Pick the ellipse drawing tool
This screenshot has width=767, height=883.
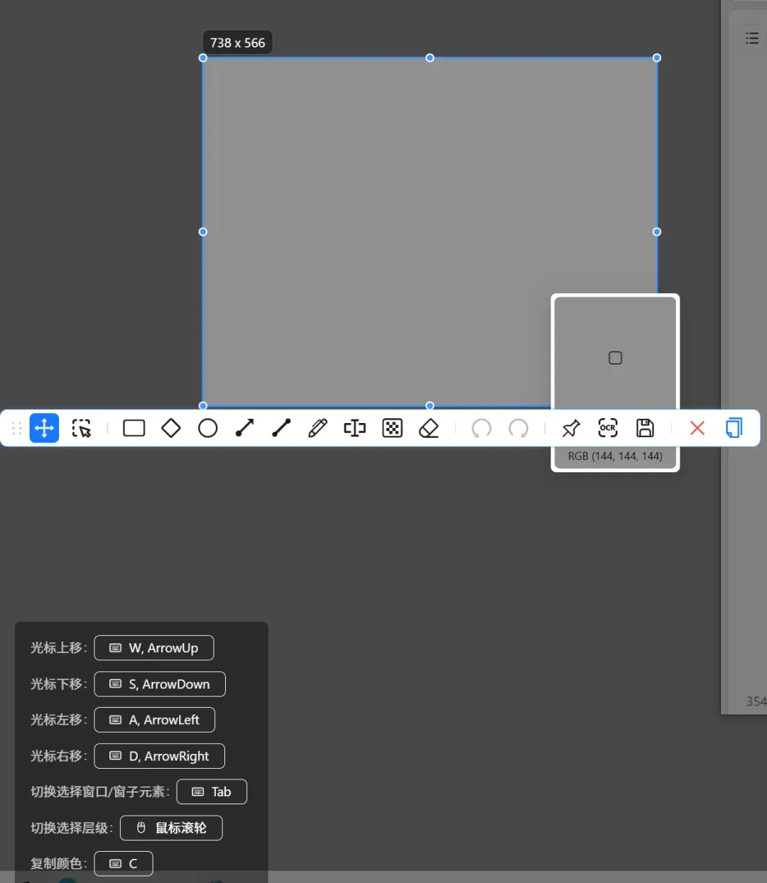(208, 428)
